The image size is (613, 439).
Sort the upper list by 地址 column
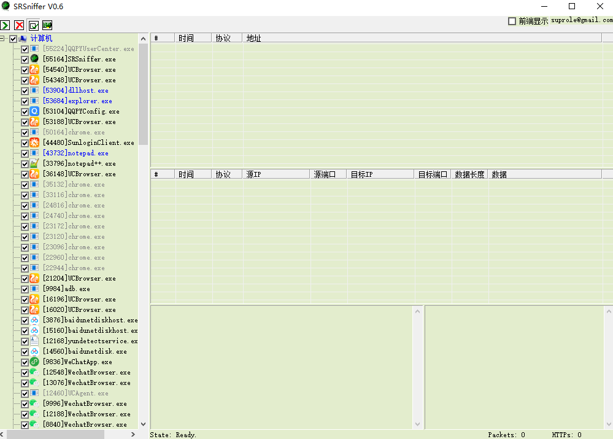pyautogui.click(x=422, y=38)
